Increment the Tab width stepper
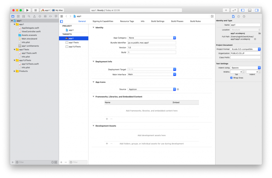Image resolution: width=272 pixels, height=178 pixels. 244,71
